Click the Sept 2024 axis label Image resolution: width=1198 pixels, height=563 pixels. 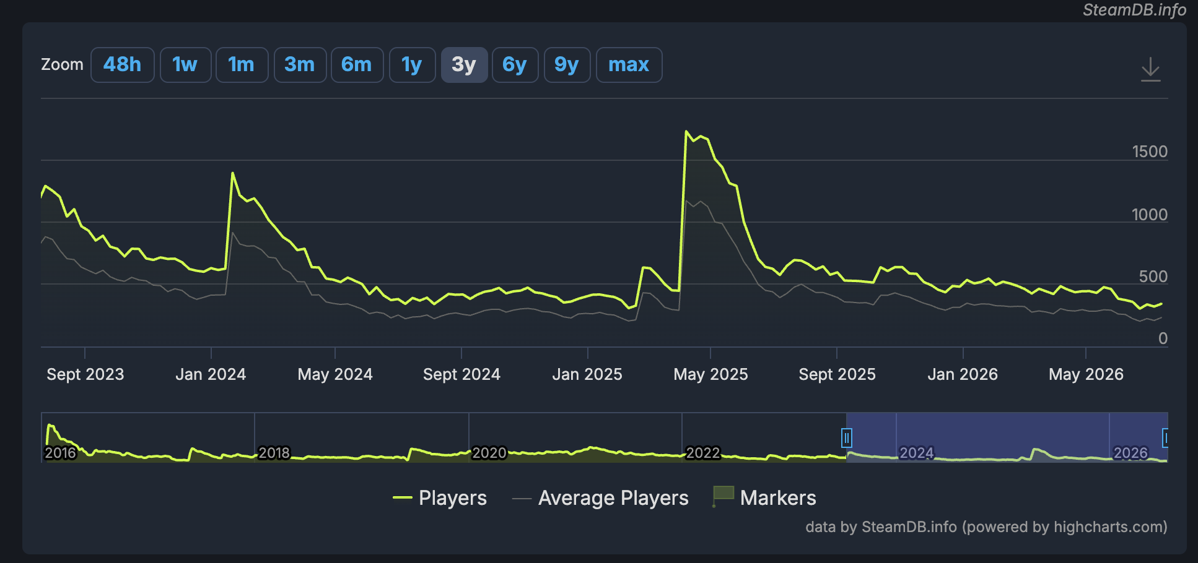tap(461, 374)
